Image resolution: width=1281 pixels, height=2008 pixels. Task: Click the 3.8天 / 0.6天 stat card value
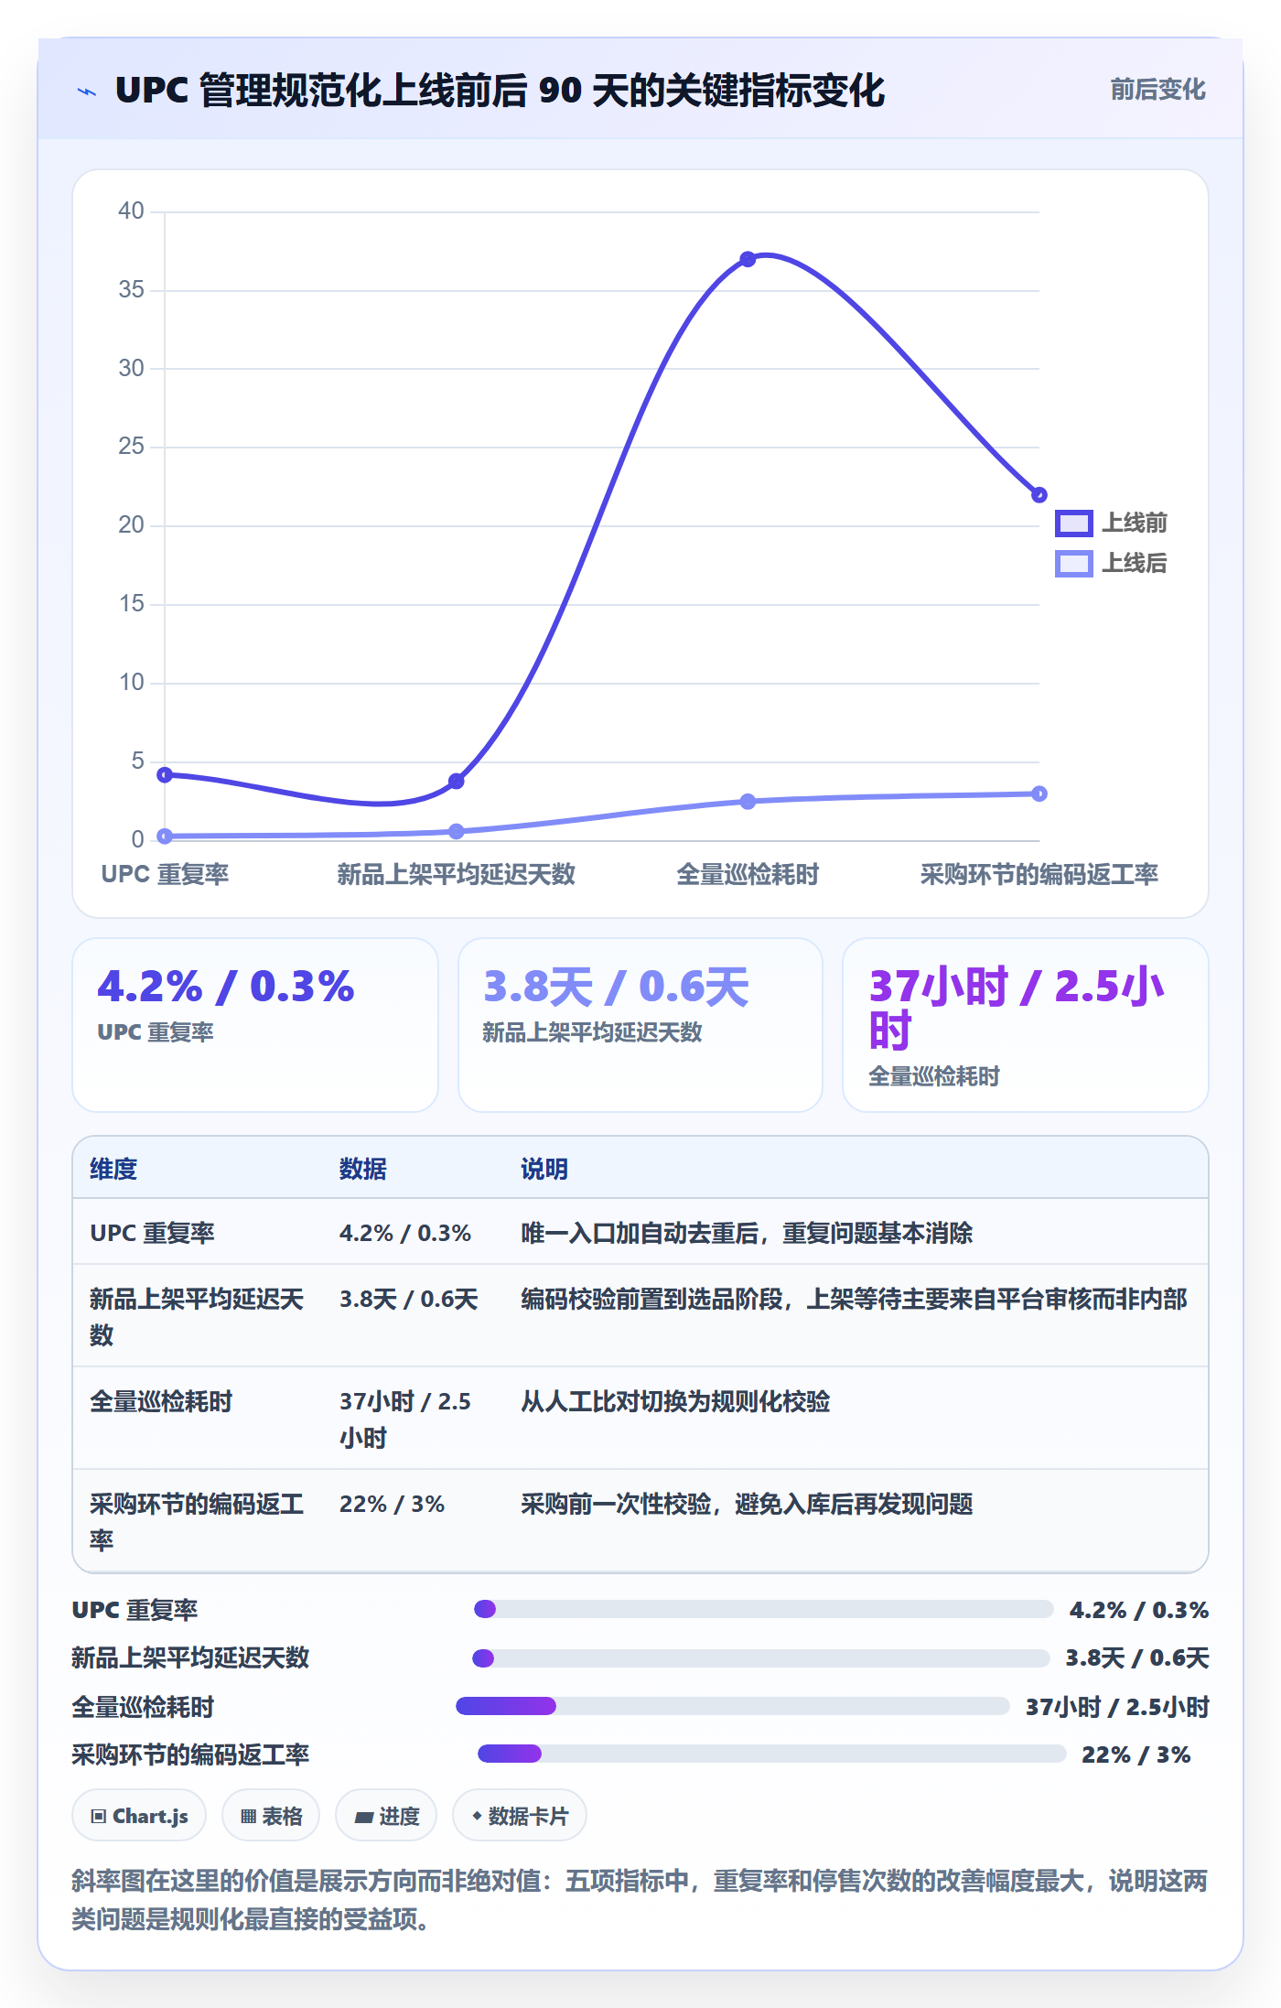pyautogui.click(x=616, y=987)
